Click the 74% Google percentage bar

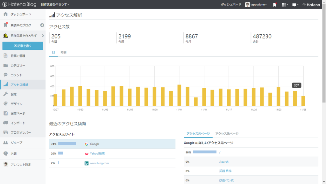(67, 144)
